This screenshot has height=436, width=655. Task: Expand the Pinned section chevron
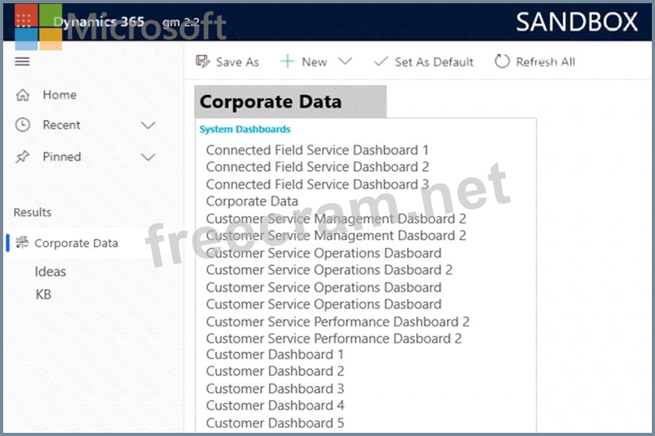(x=148, y=157)
